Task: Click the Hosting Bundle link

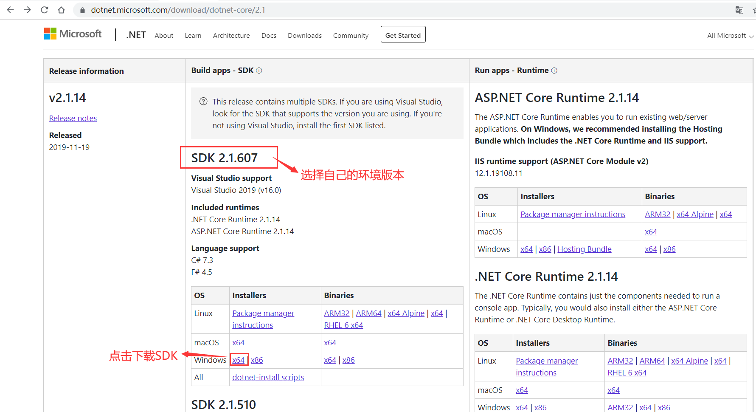Action: (x=584, y=249)
